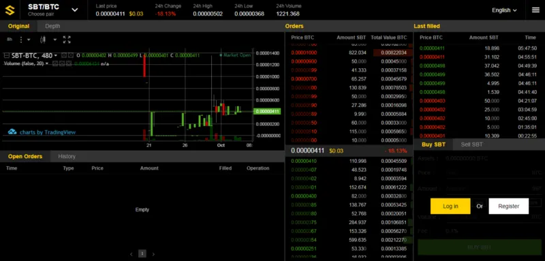Screen dimensions: 545x261
Task: Click the mid-book price 0.00000411
Action: [307, 151]
